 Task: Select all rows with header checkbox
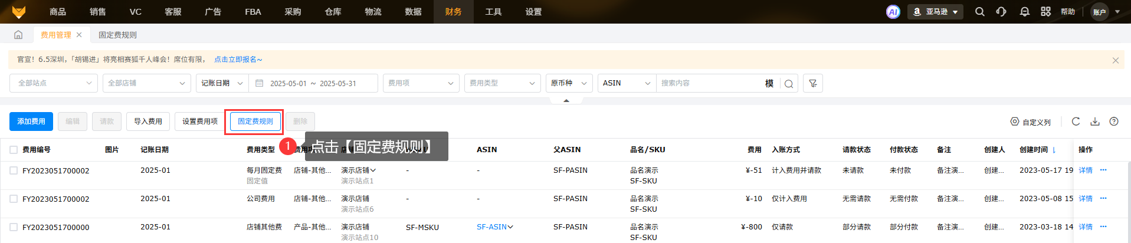tap(14, 150)
